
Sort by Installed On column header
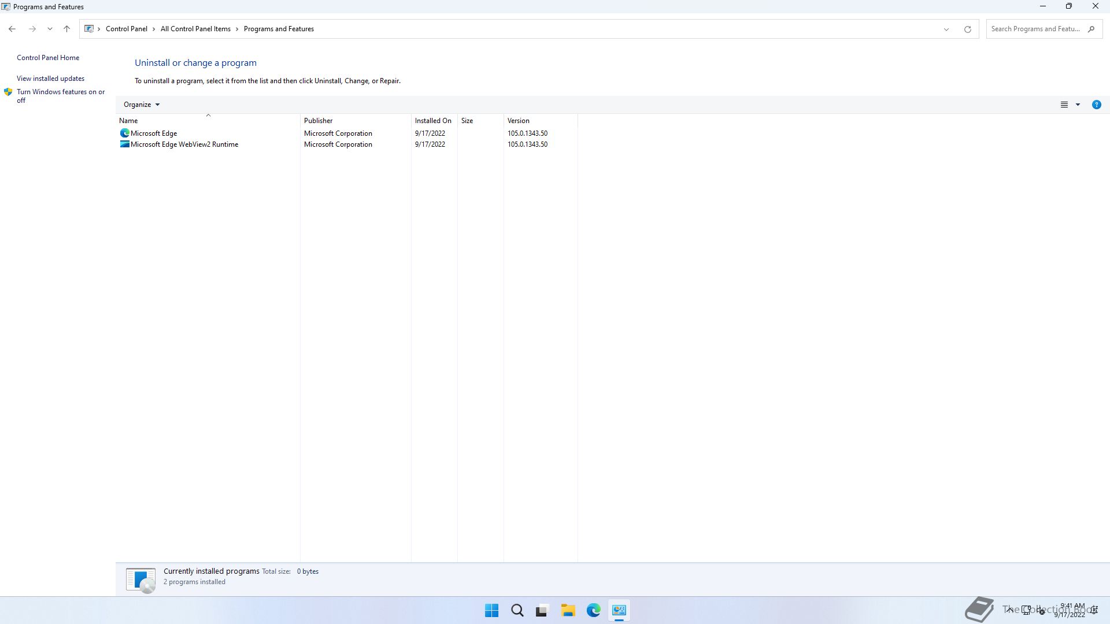[x=434, y=121]
